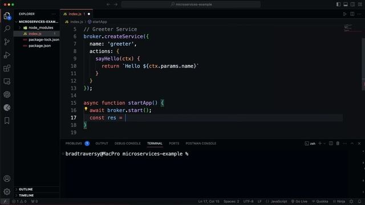Click the unsaved dot on index.js tab
Image resolution: width=365 pixels, height=205 pixels.
click(89, 14)
